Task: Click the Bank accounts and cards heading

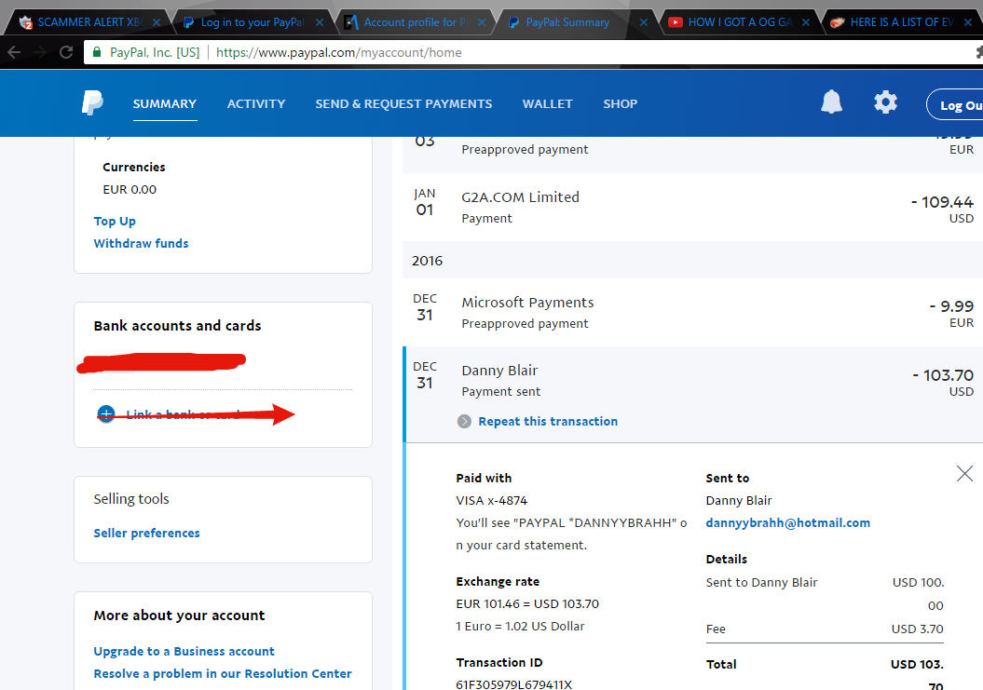Action: pos(177,326)
